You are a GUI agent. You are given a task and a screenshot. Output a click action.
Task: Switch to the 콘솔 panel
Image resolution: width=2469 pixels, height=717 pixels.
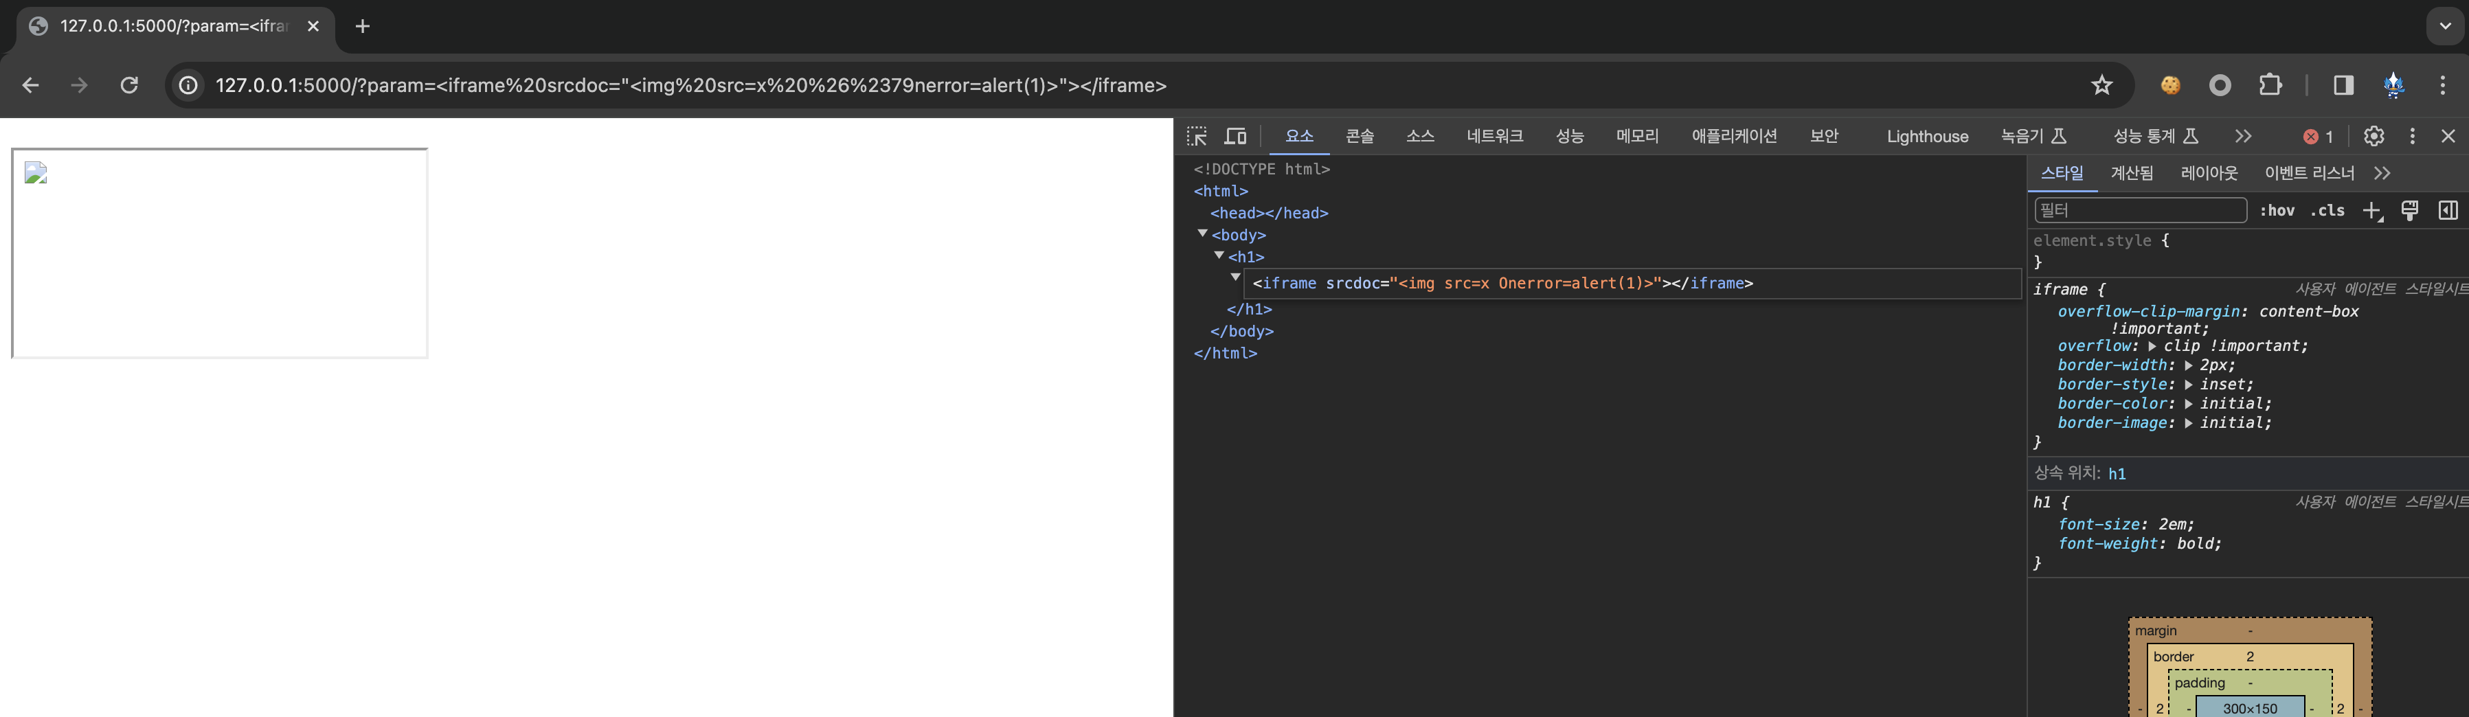[x=1360, y=136]
